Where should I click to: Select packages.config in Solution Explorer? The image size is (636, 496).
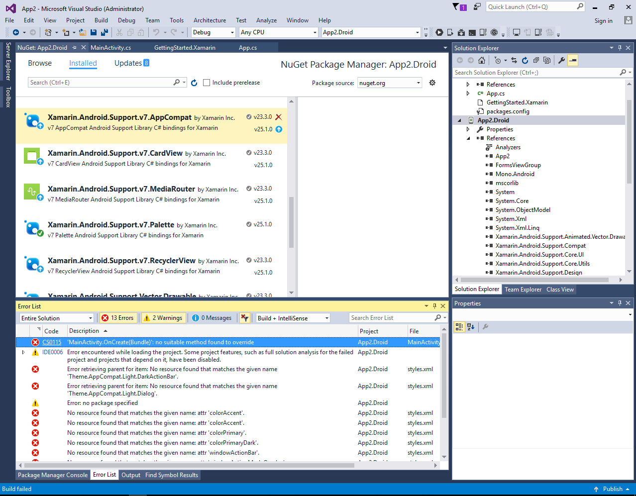(x=508, y=111)
